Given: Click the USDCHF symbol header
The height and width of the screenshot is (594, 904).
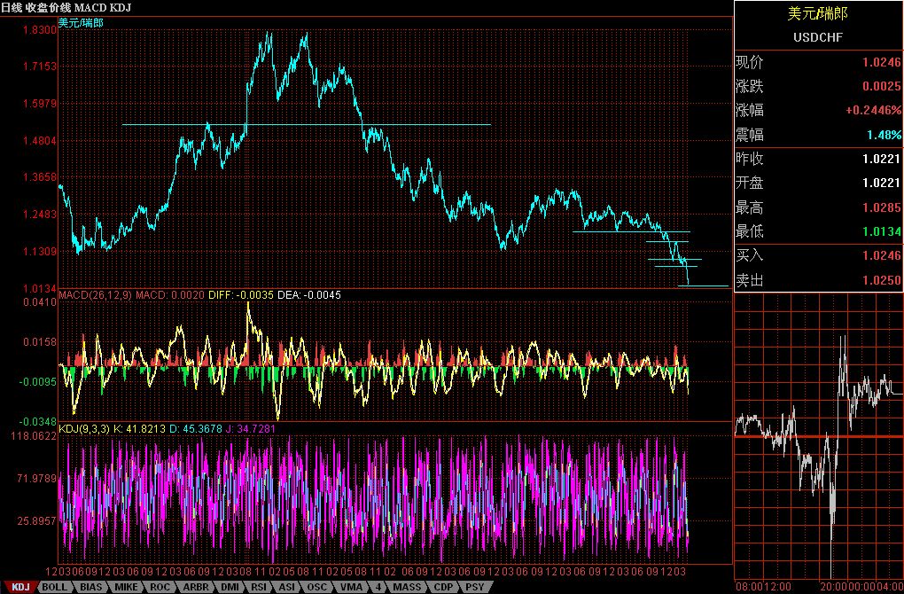Looking at the screenshot, I should pyautogui.click(x=818, y=37).
